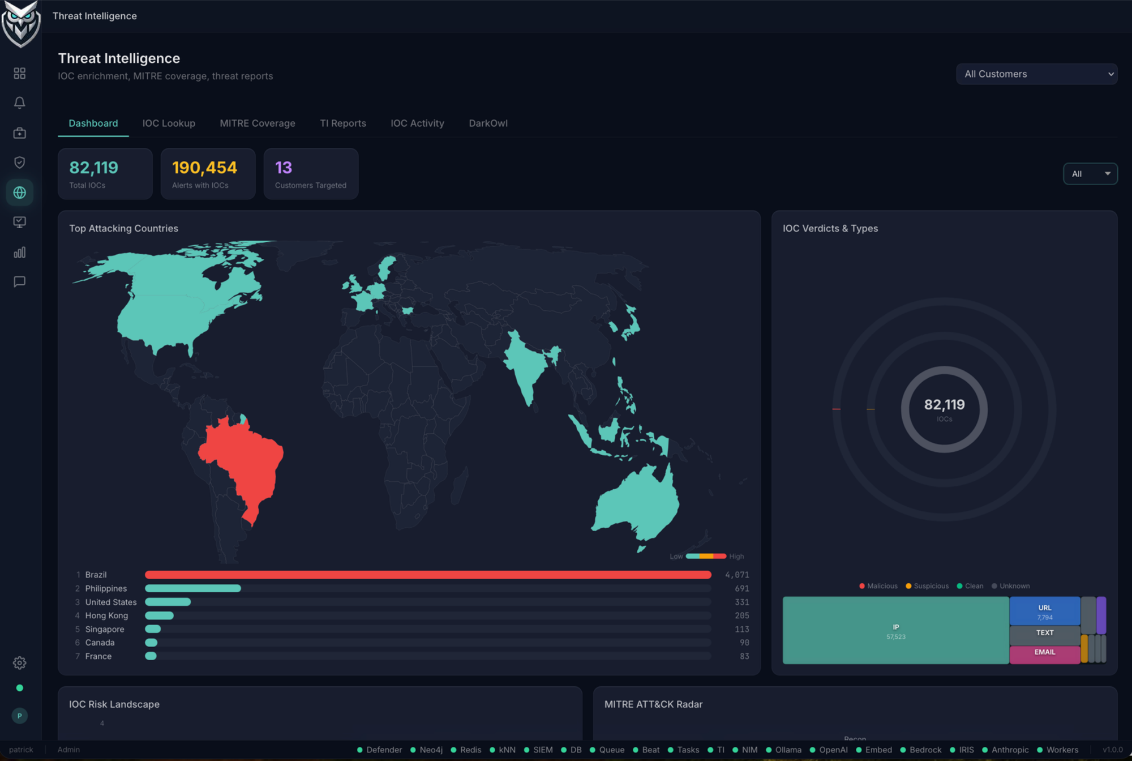The width and height of the screenshot is (1132, 761).
Task: Open the chat message sidebar icon
Action: click(20, 281)
